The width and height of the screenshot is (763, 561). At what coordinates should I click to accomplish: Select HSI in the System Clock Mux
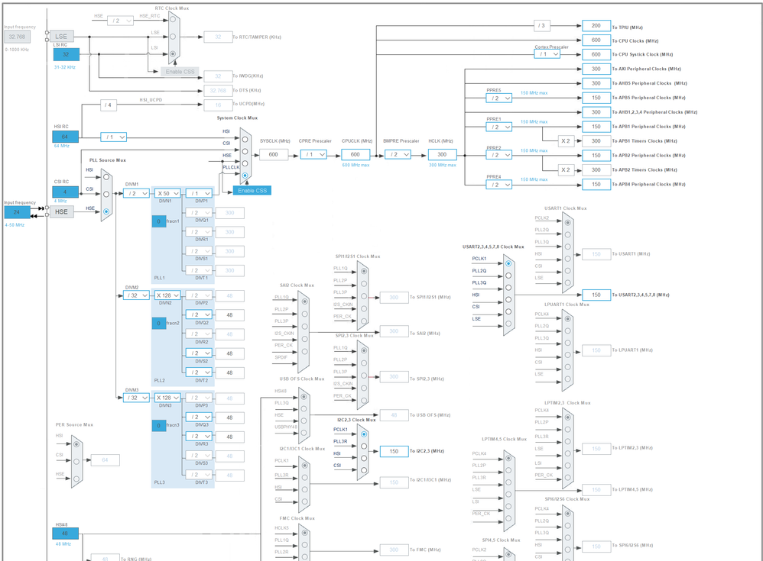245,140
